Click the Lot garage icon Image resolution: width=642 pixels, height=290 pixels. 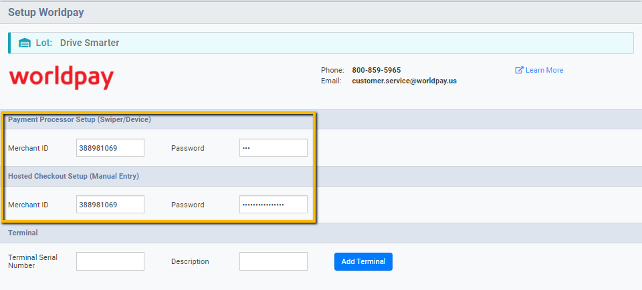(x=25, y=43)
